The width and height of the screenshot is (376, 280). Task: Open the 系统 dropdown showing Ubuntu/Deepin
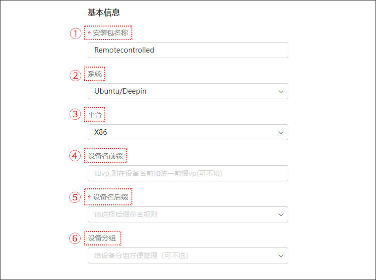[187, 91]
